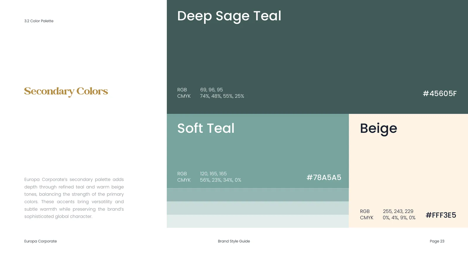Click the "3.2 Color Palette" section label

click(39, 21)
